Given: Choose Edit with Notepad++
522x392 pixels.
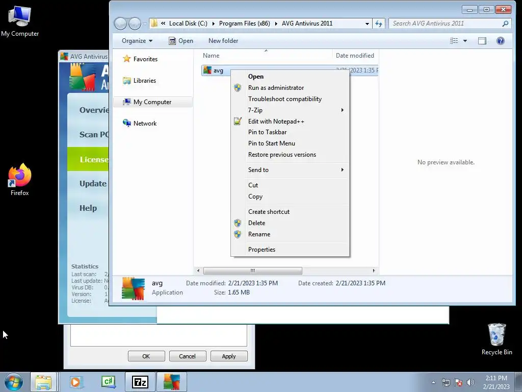Looking at the screenshot, I should tap(276, 121).
